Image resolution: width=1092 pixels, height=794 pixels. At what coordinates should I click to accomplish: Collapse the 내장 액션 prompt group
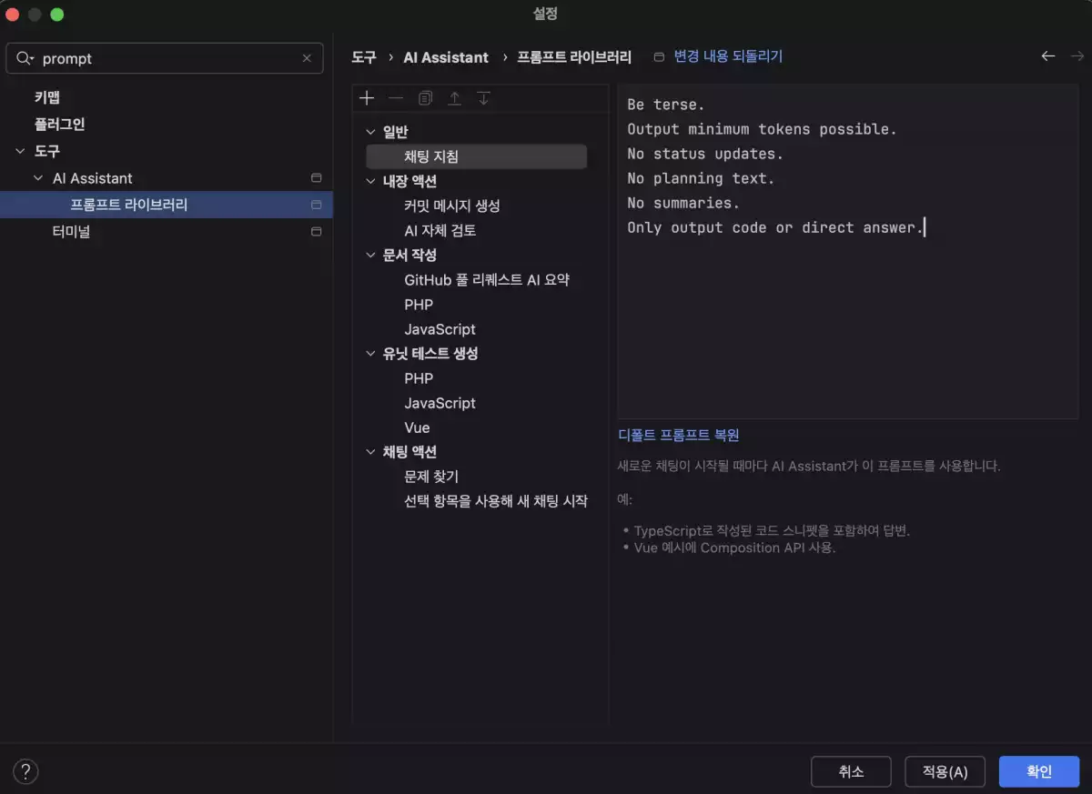tap(370, 181)
